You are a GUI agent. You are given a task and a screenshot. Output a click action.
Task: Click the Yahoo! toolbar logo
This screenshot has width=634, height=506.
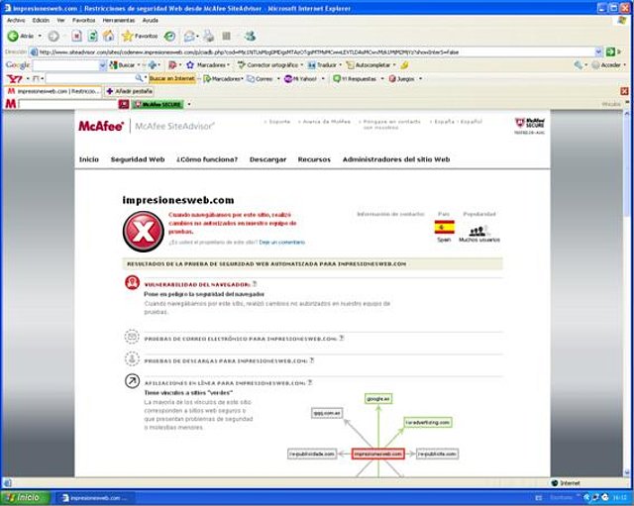(14, 79)
